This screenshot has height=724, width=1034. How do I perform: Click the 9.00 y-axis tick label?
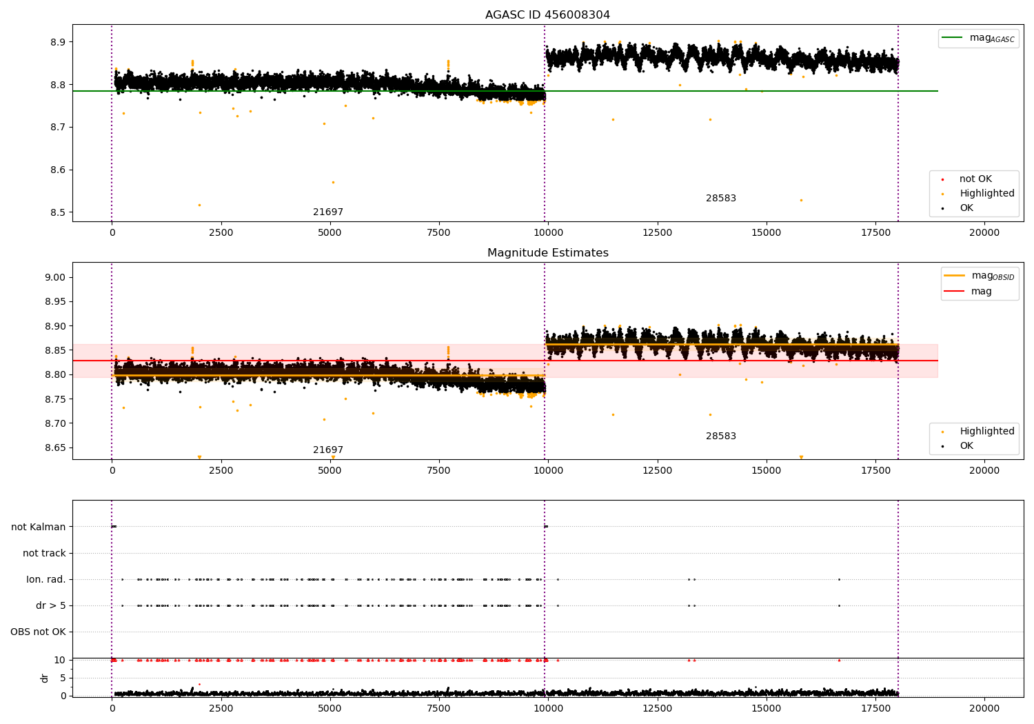[x=55, y=278]
